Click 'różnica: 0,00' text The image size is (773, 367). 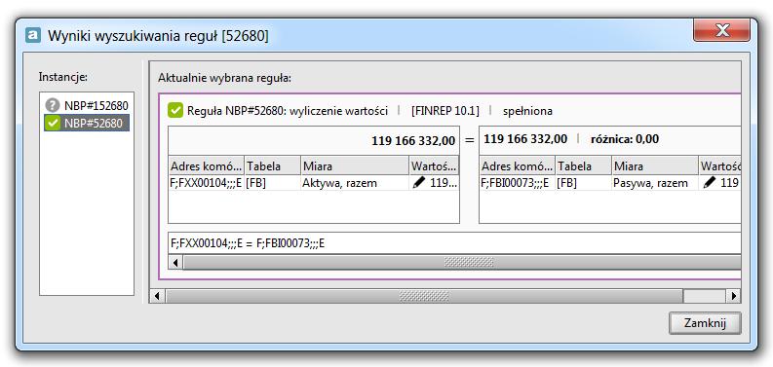tap(625, 139)
